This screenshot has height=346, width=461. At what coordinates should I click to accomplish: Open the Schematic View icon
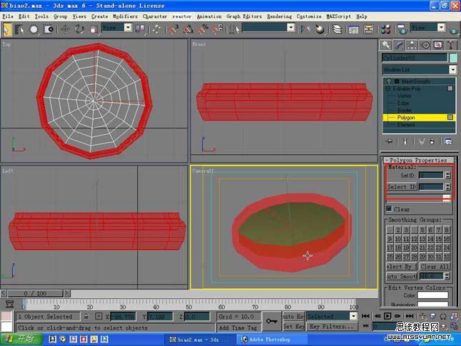(x=368, y=29)
